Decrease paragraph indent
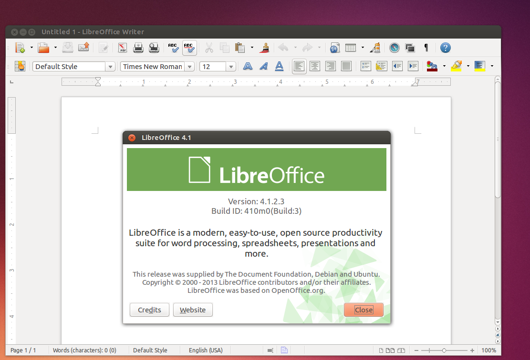The width and height of the screenshot is (530, 360). pos(397,66)
